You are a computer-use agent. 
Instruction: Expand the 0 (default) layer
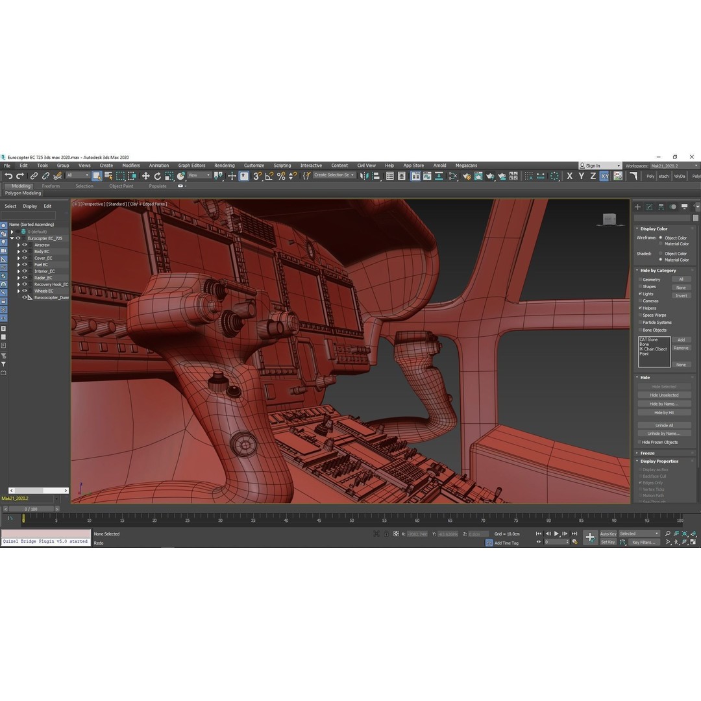pos(12,232)
